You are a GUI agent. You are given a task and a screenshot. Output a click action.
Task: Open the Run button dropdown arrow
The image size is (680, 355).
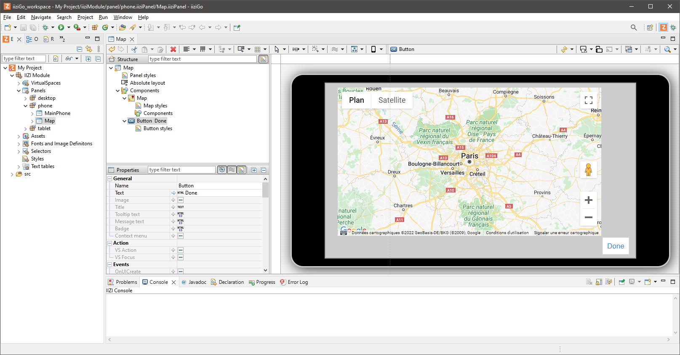coord(69,27)
